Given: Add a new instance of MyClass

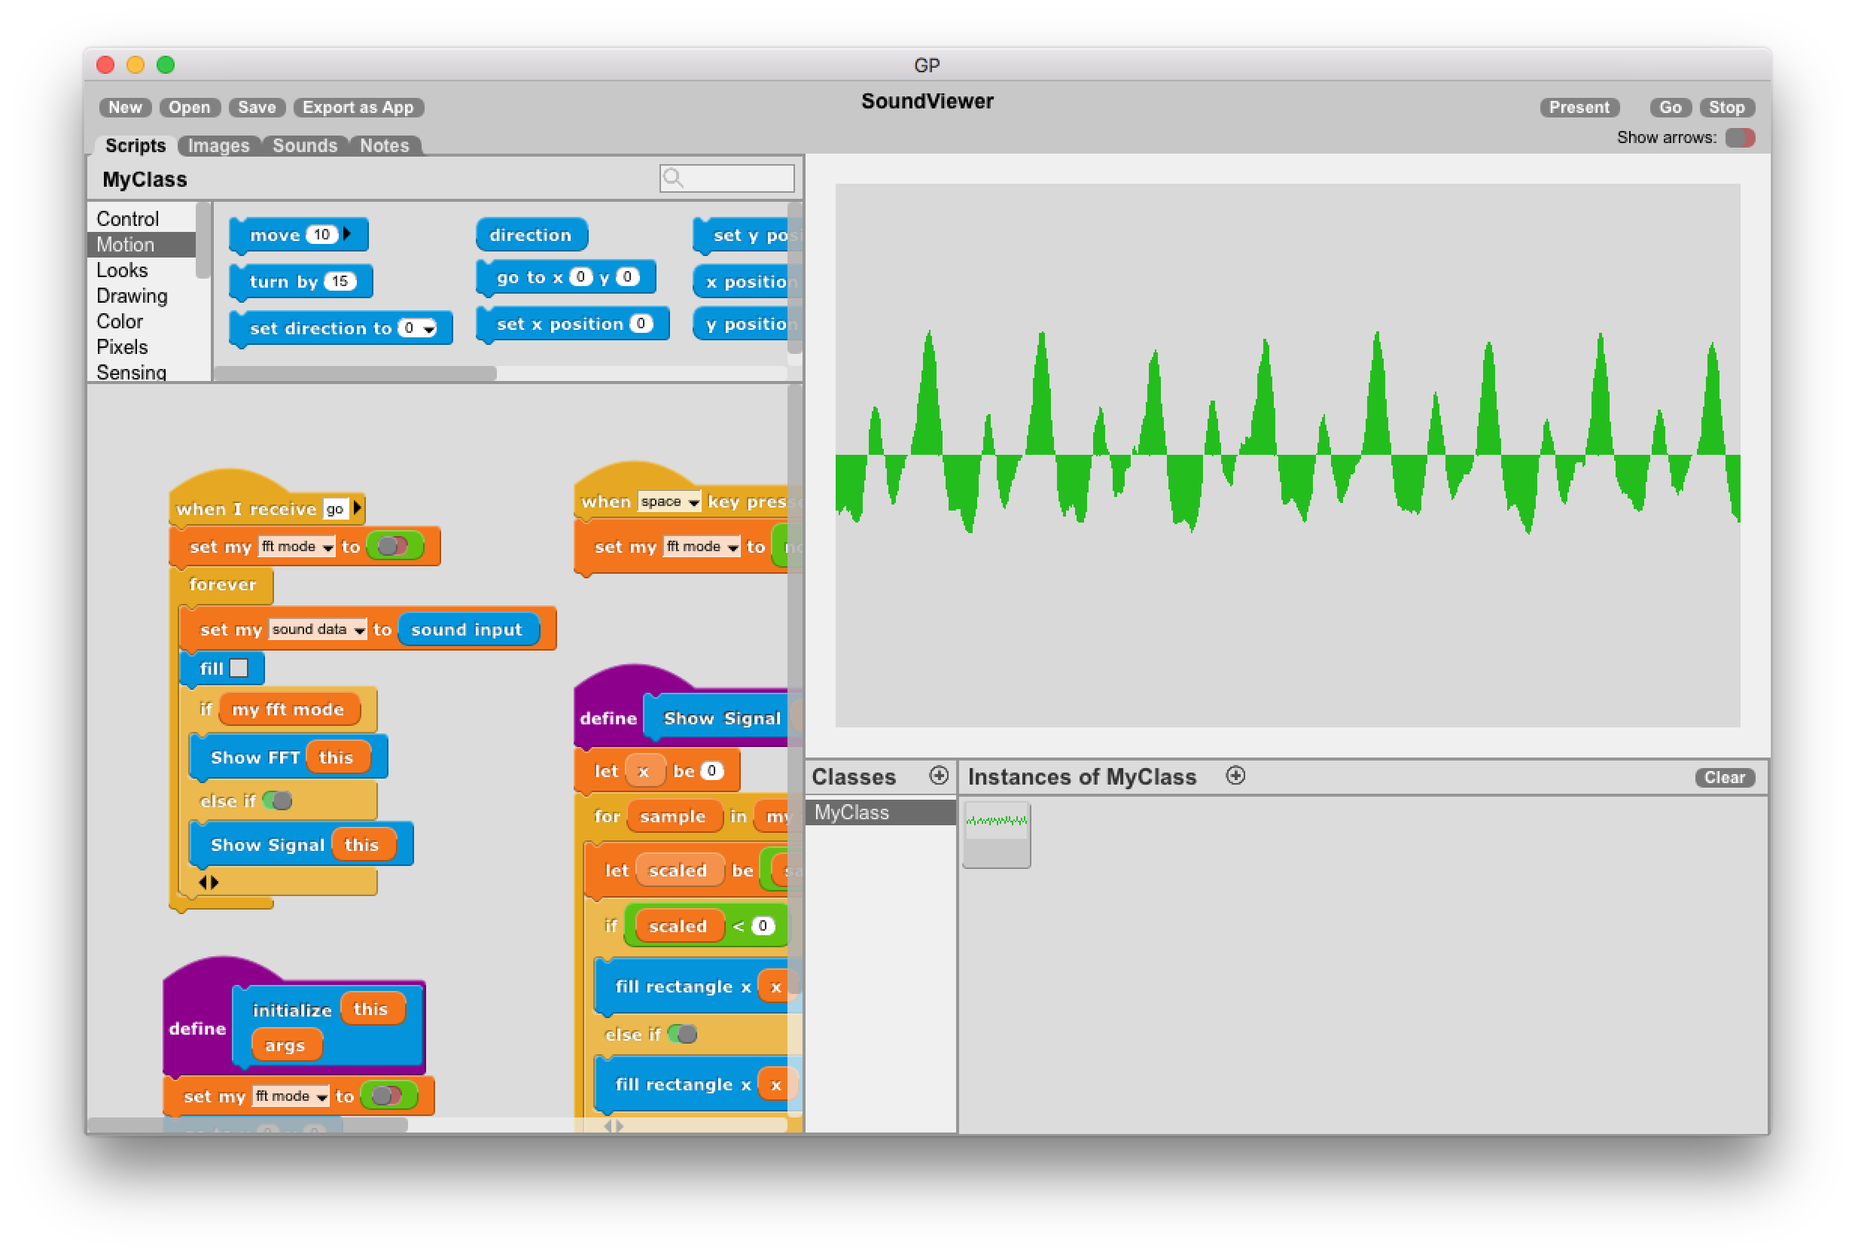Looking at the screenshot, I should (1235, 776).
